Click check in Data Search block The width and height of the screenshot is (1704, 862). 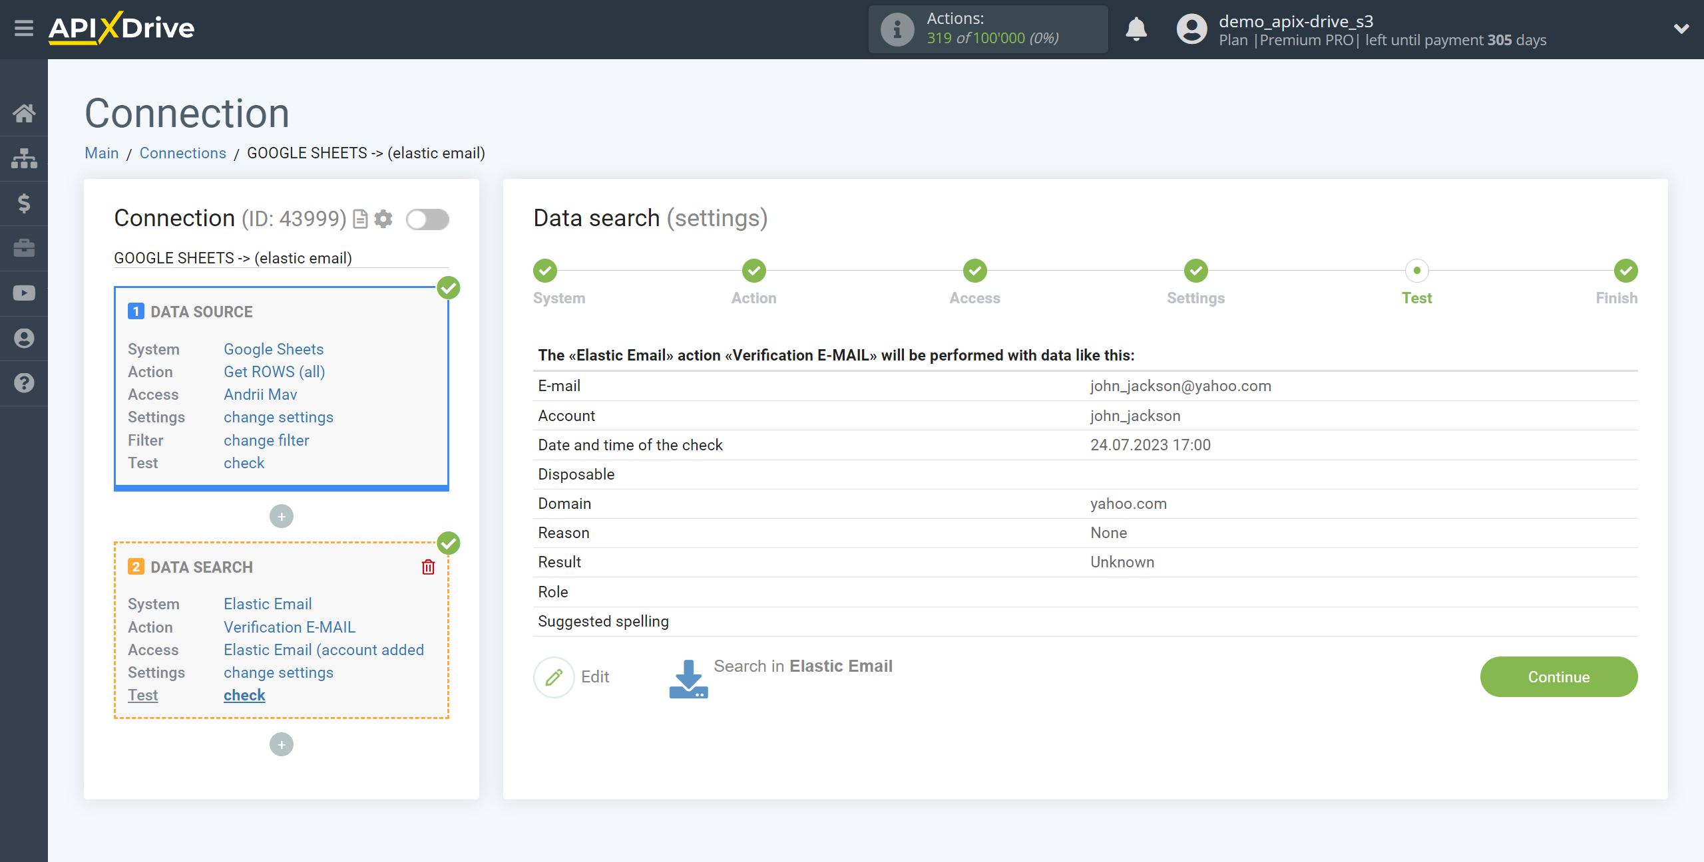coord(244,695)
